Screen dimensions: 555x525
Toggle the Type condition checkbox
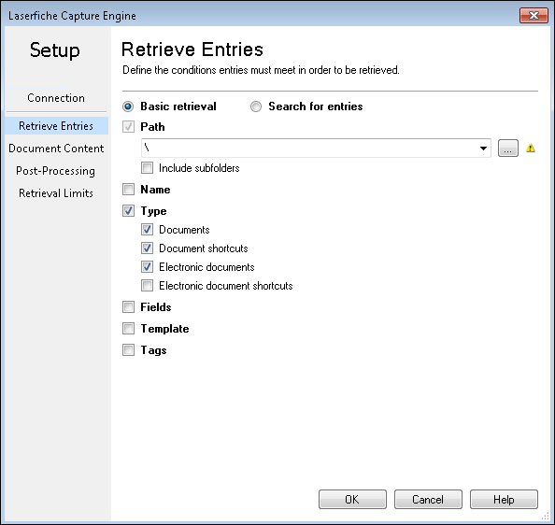129,211
